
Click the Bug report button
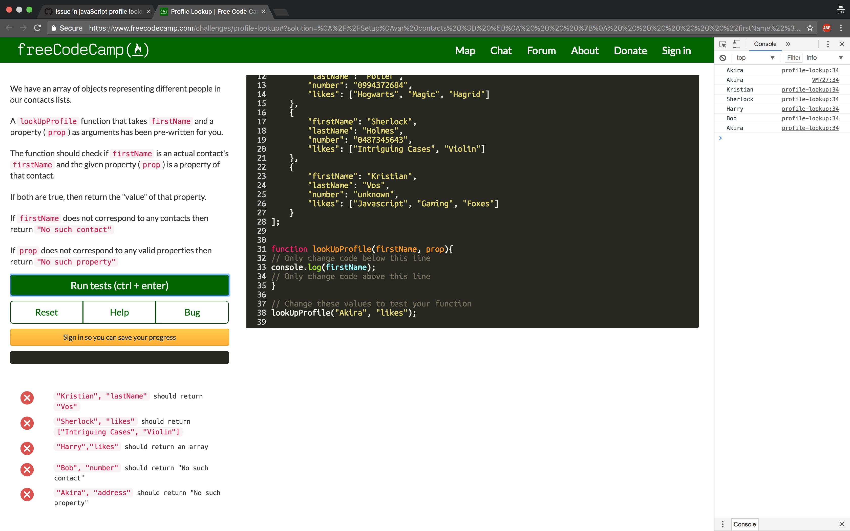pos(192,312)
